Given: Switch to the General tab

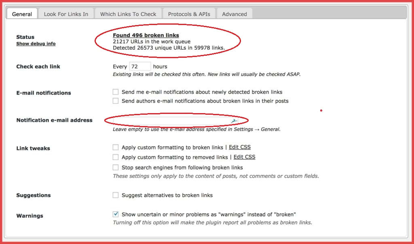Looking at the screenshot, I should pos(22,14).
